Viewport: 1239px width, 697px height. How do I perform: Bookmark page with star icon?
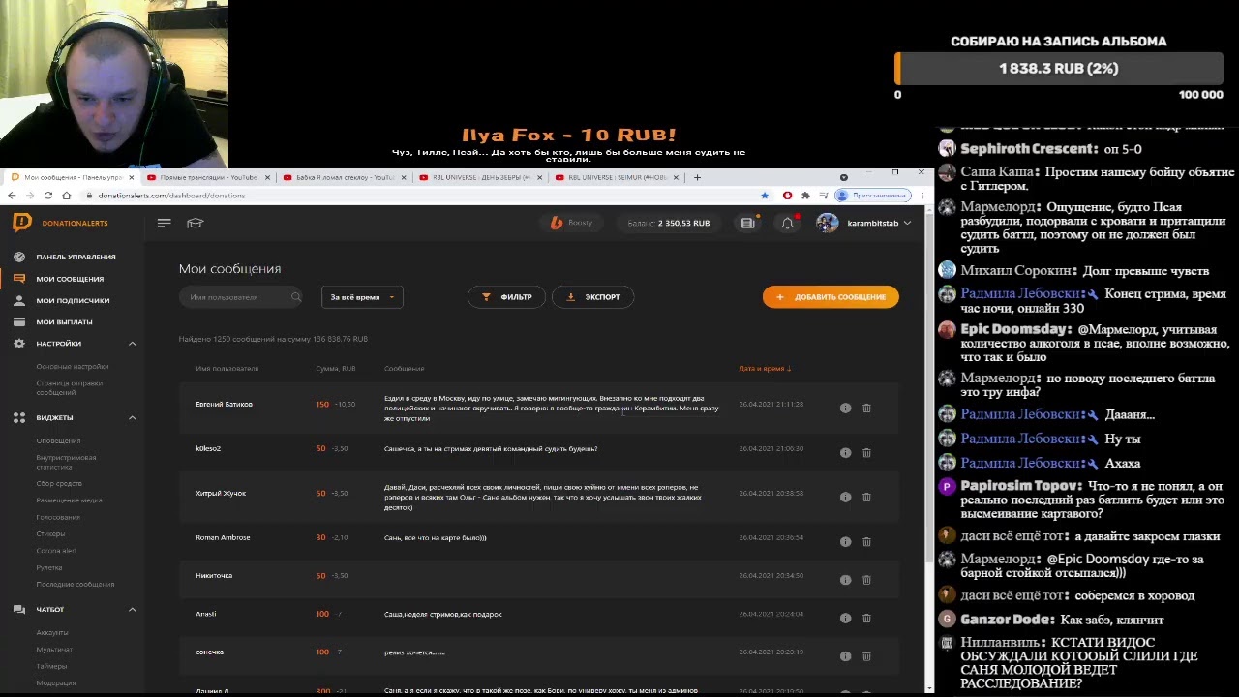(767, 196)
